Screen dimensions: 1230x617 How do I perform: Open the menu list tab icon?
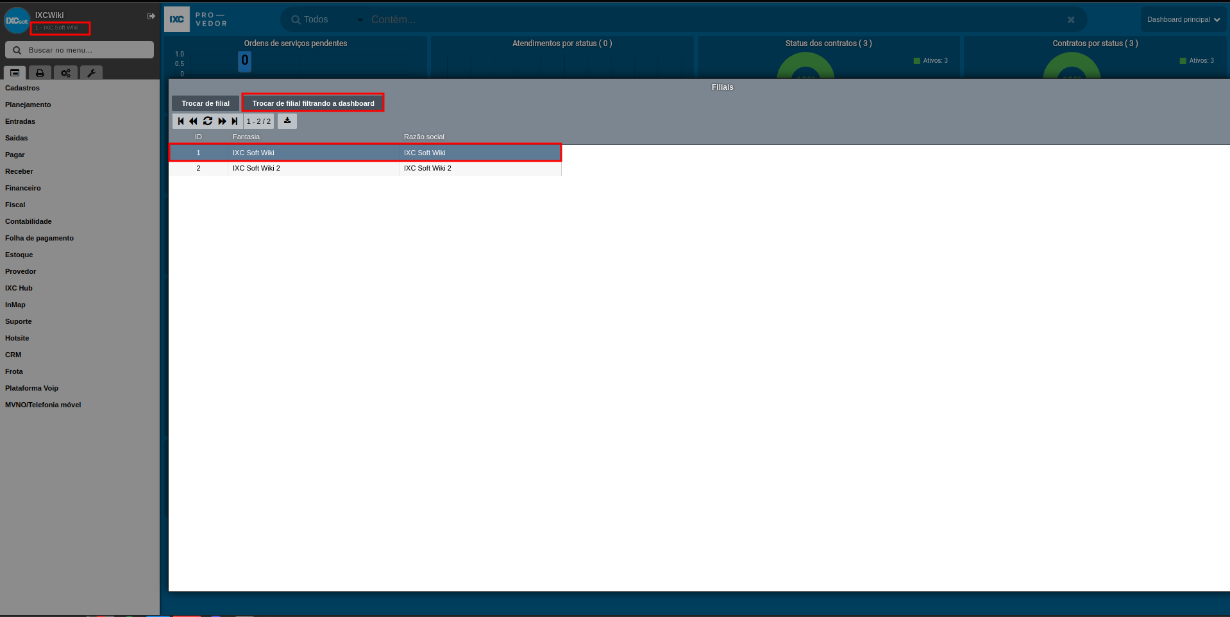tap(15, 73)
